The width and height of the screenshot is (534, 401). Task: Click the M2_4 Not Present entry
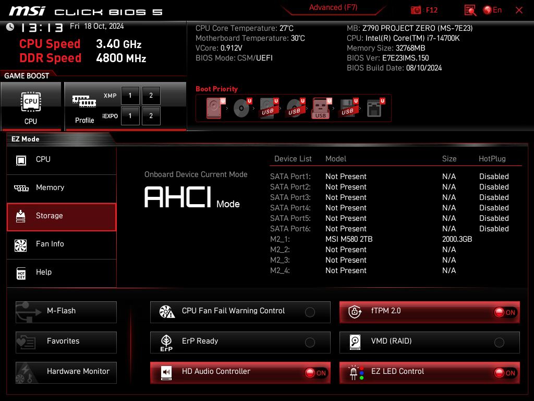pos(346,270)
